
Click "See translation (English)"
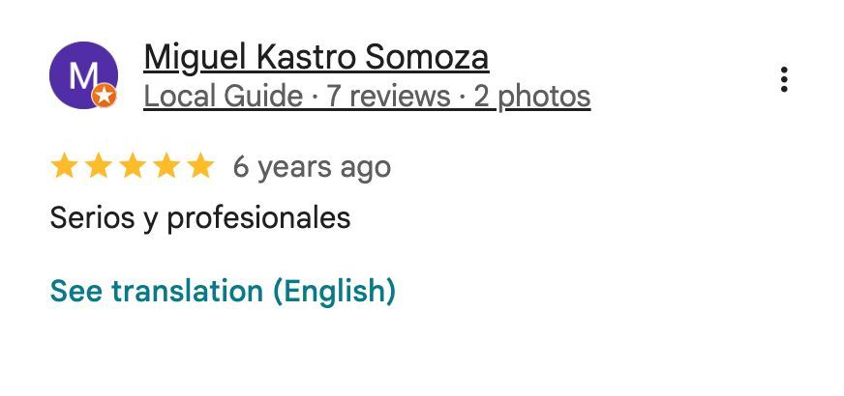pyautogui.click(x=223, y=291)
